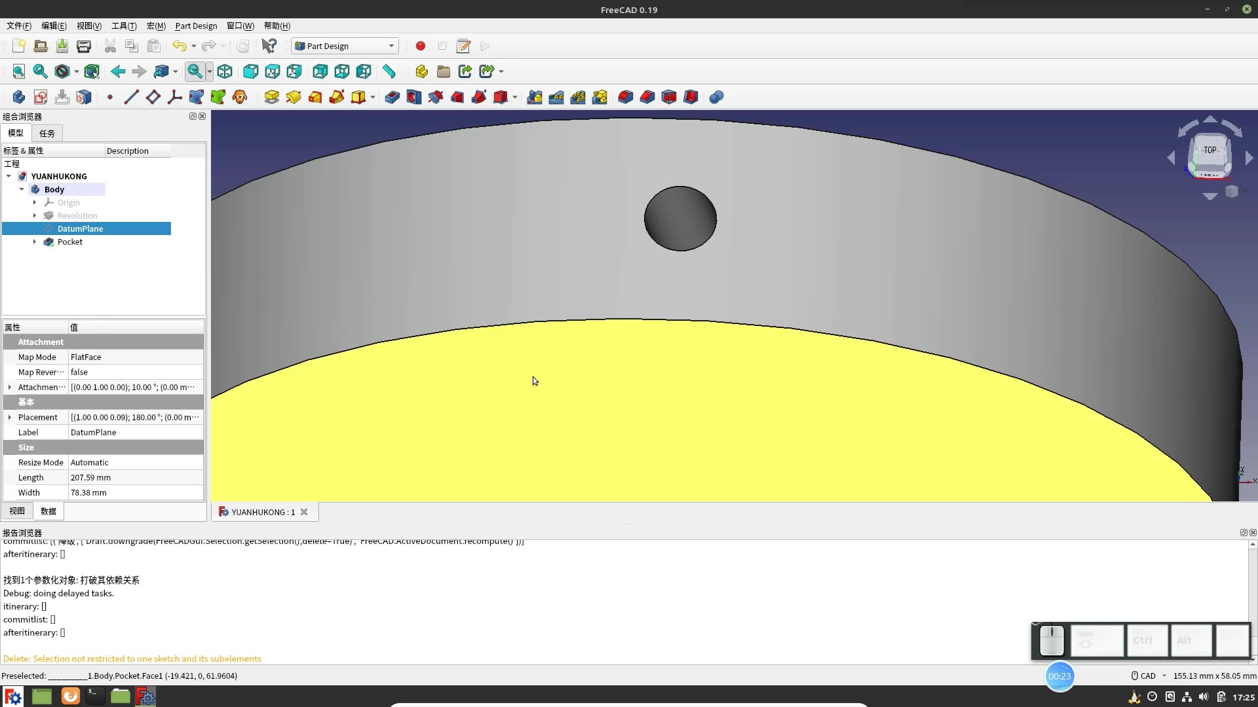This screenshot has height=707, width=1258.
Task: Select the Fillet tool icon
Action: tap(625, 97)
